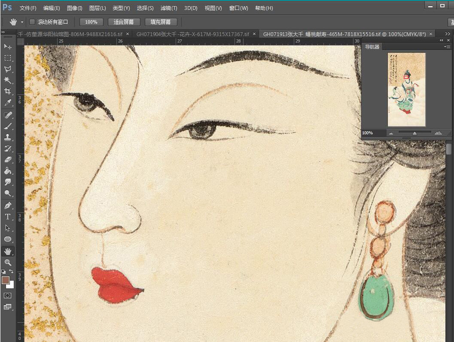Image resolution: width=454 pixels, height=342 pixels.
Task: Select the Move tool
Action: 8,46
